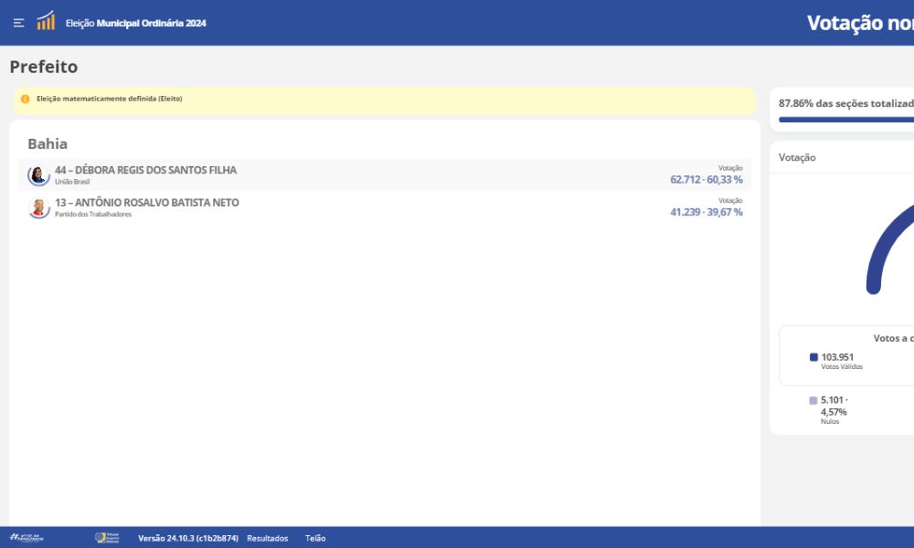Click the logo at footer left corner
The width and height of the screenshot is (914, 548).
coord(27,538)
